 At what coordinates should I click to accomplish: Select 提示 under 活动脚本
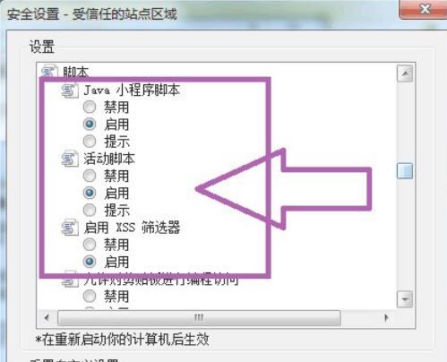click(90, 210)
